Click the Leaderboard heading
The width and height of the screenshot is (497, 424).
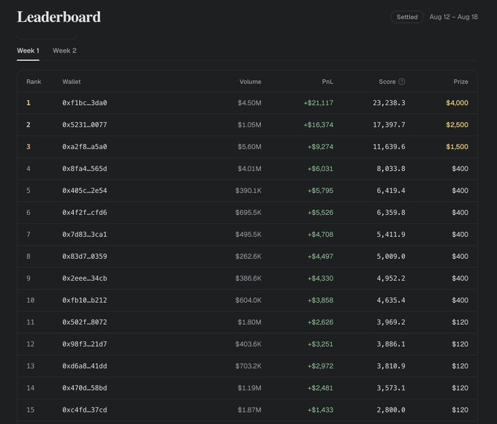coord(59,17)
